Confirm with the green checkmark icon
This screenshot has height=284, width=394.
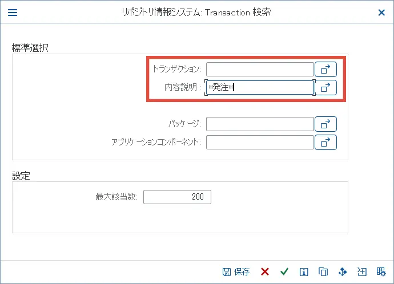pyautogui.click(x=284, y=272)
